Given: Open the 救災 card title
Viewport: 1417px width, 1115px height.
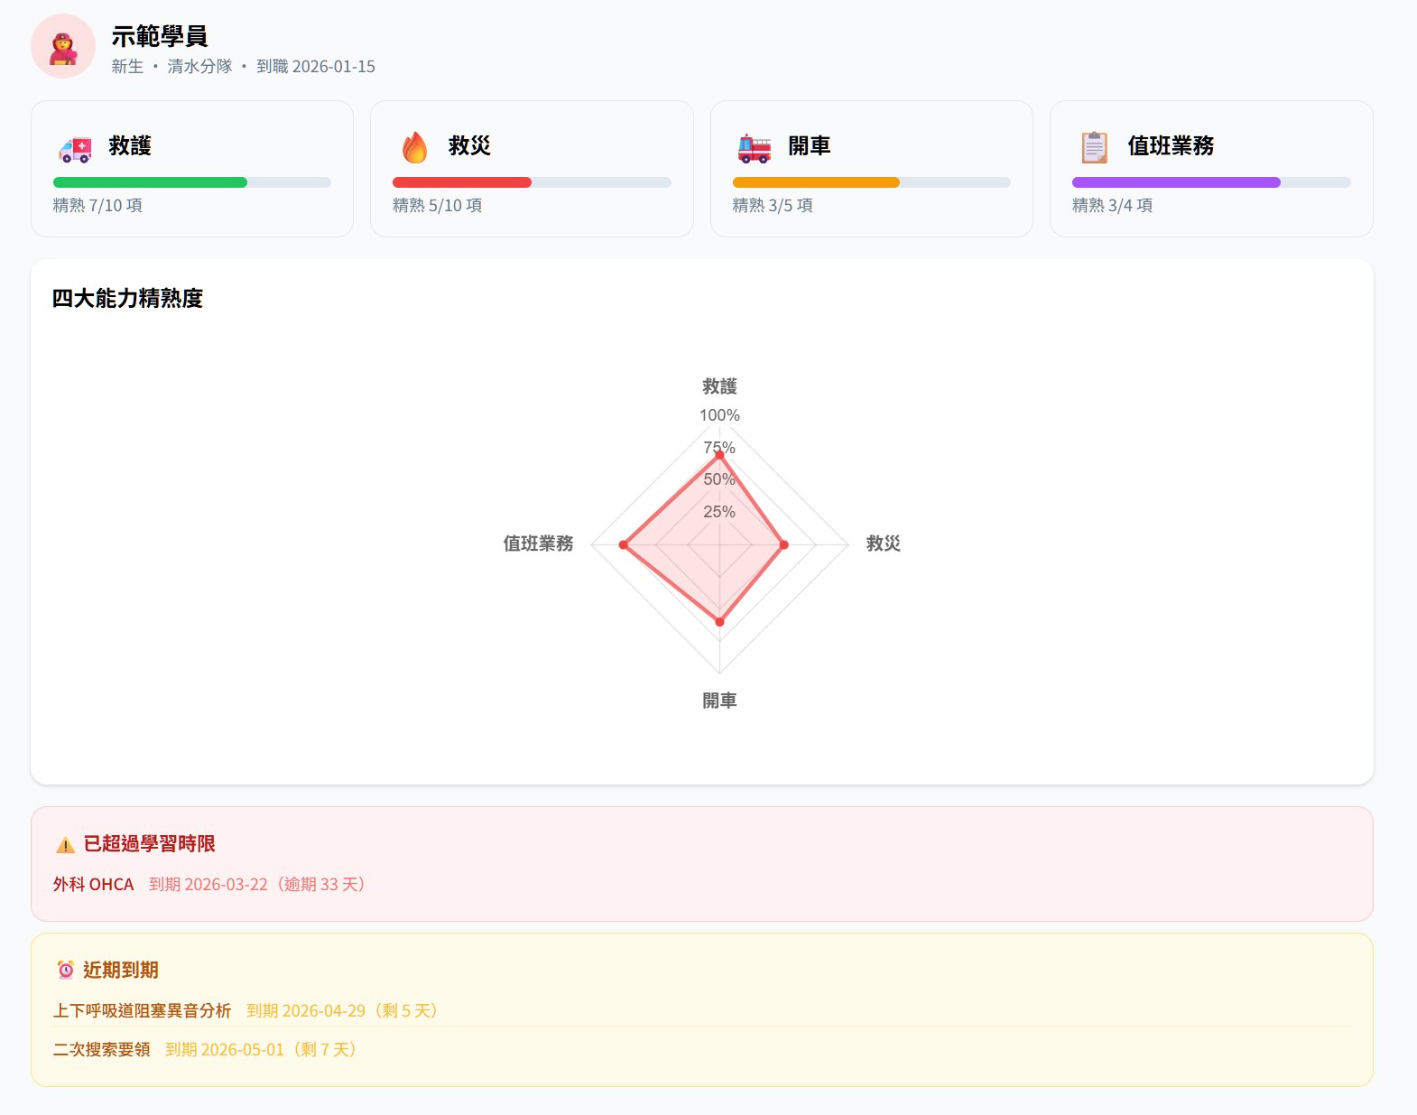Looking at the screenshot, I should point(469,145).
